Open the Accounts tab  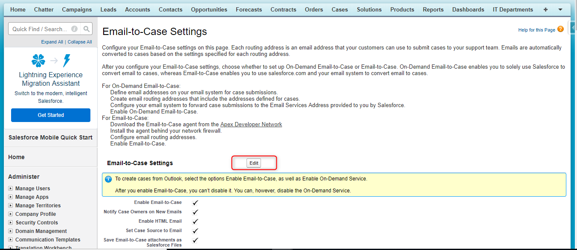(x=137, y=9)
